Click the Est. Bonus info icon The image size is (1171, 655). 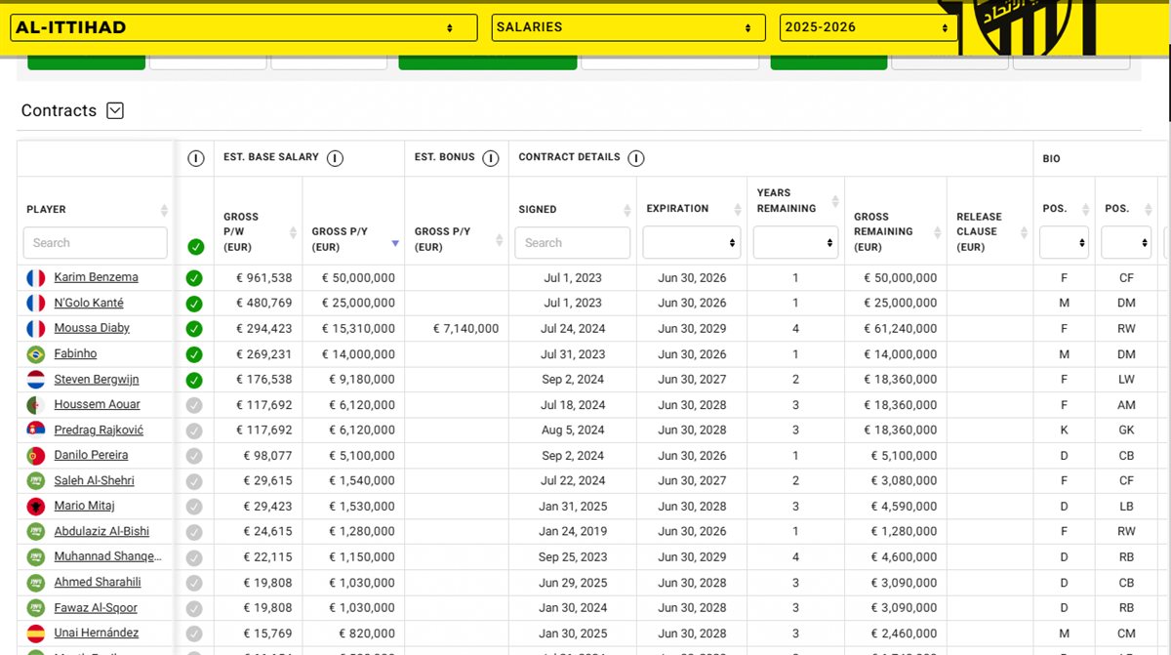491,158
